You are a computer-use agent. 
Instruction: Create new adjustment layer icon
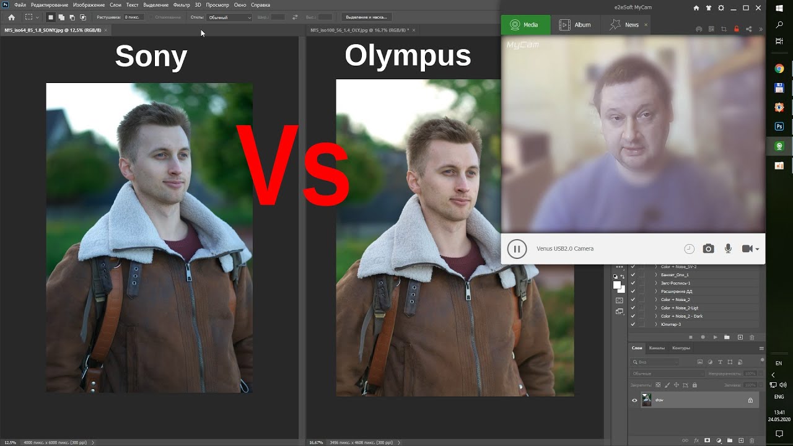pyautogui.click(x=718, y=440)
